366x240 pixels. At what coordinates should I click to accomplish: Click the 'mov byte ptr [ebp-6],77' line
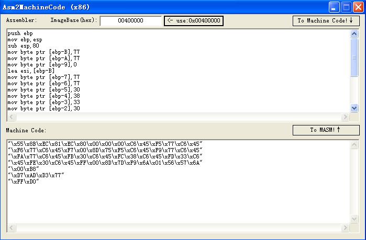43,84
